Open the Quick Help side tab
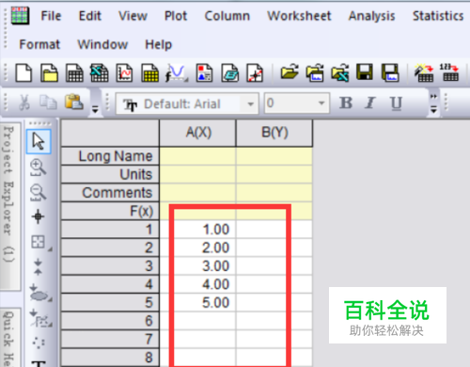The image size is (470, 367). (x=9, y=338)
